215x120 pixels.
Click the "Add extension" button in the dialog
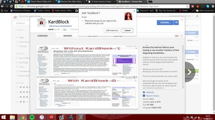pos(112,30)
